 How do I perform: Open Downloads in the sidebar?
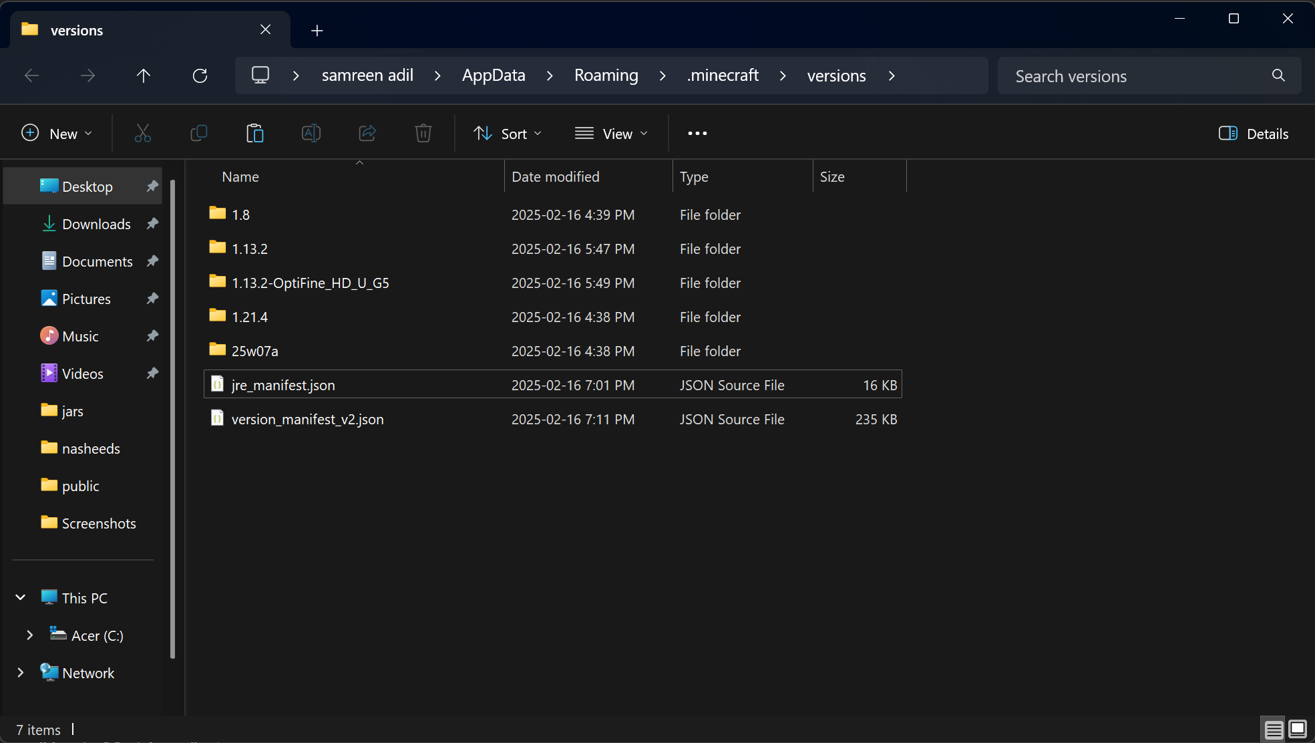pyautogui.click(x=83, y=224)
